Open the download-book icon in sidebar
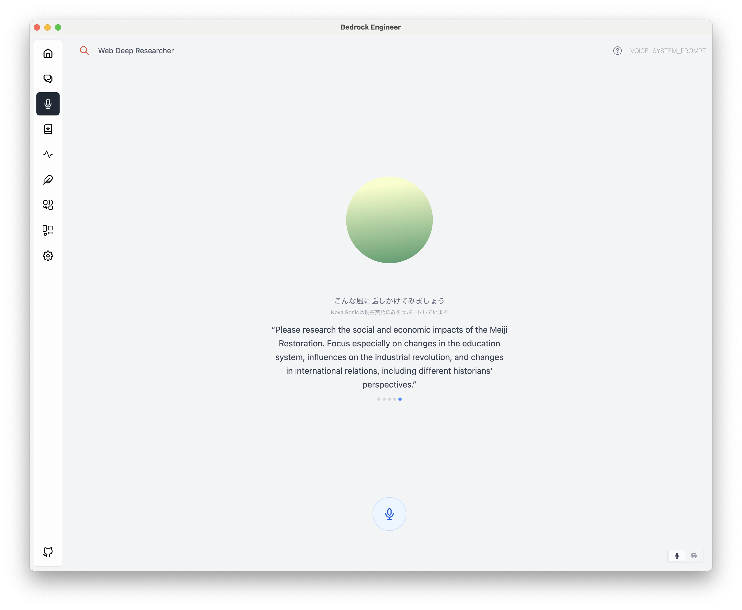Screen dimensions: 742x610 (x=48, y=129)
